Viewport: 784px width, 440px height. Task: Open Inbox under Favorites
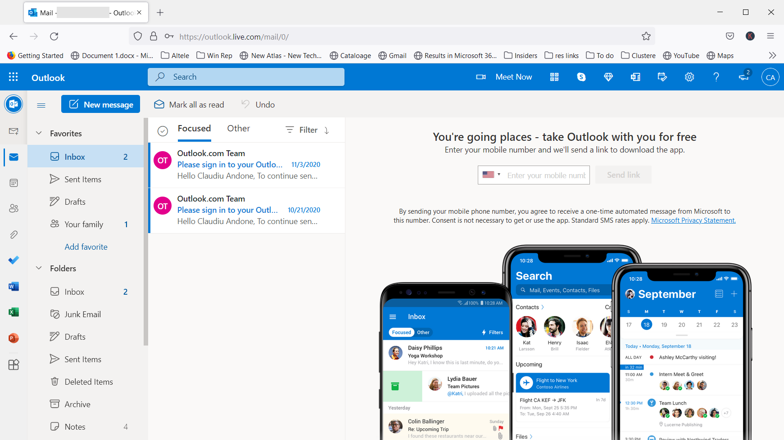86,157
